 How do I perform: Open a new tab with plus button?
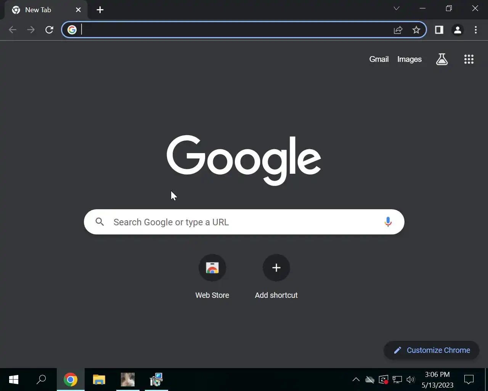click(100, 10)
